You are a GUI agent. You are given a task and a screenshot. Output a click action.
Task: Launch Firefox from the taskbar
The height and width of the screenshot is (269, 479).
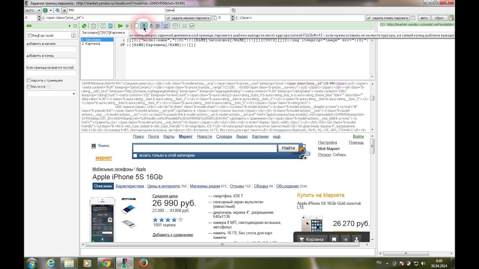point(143,263)
